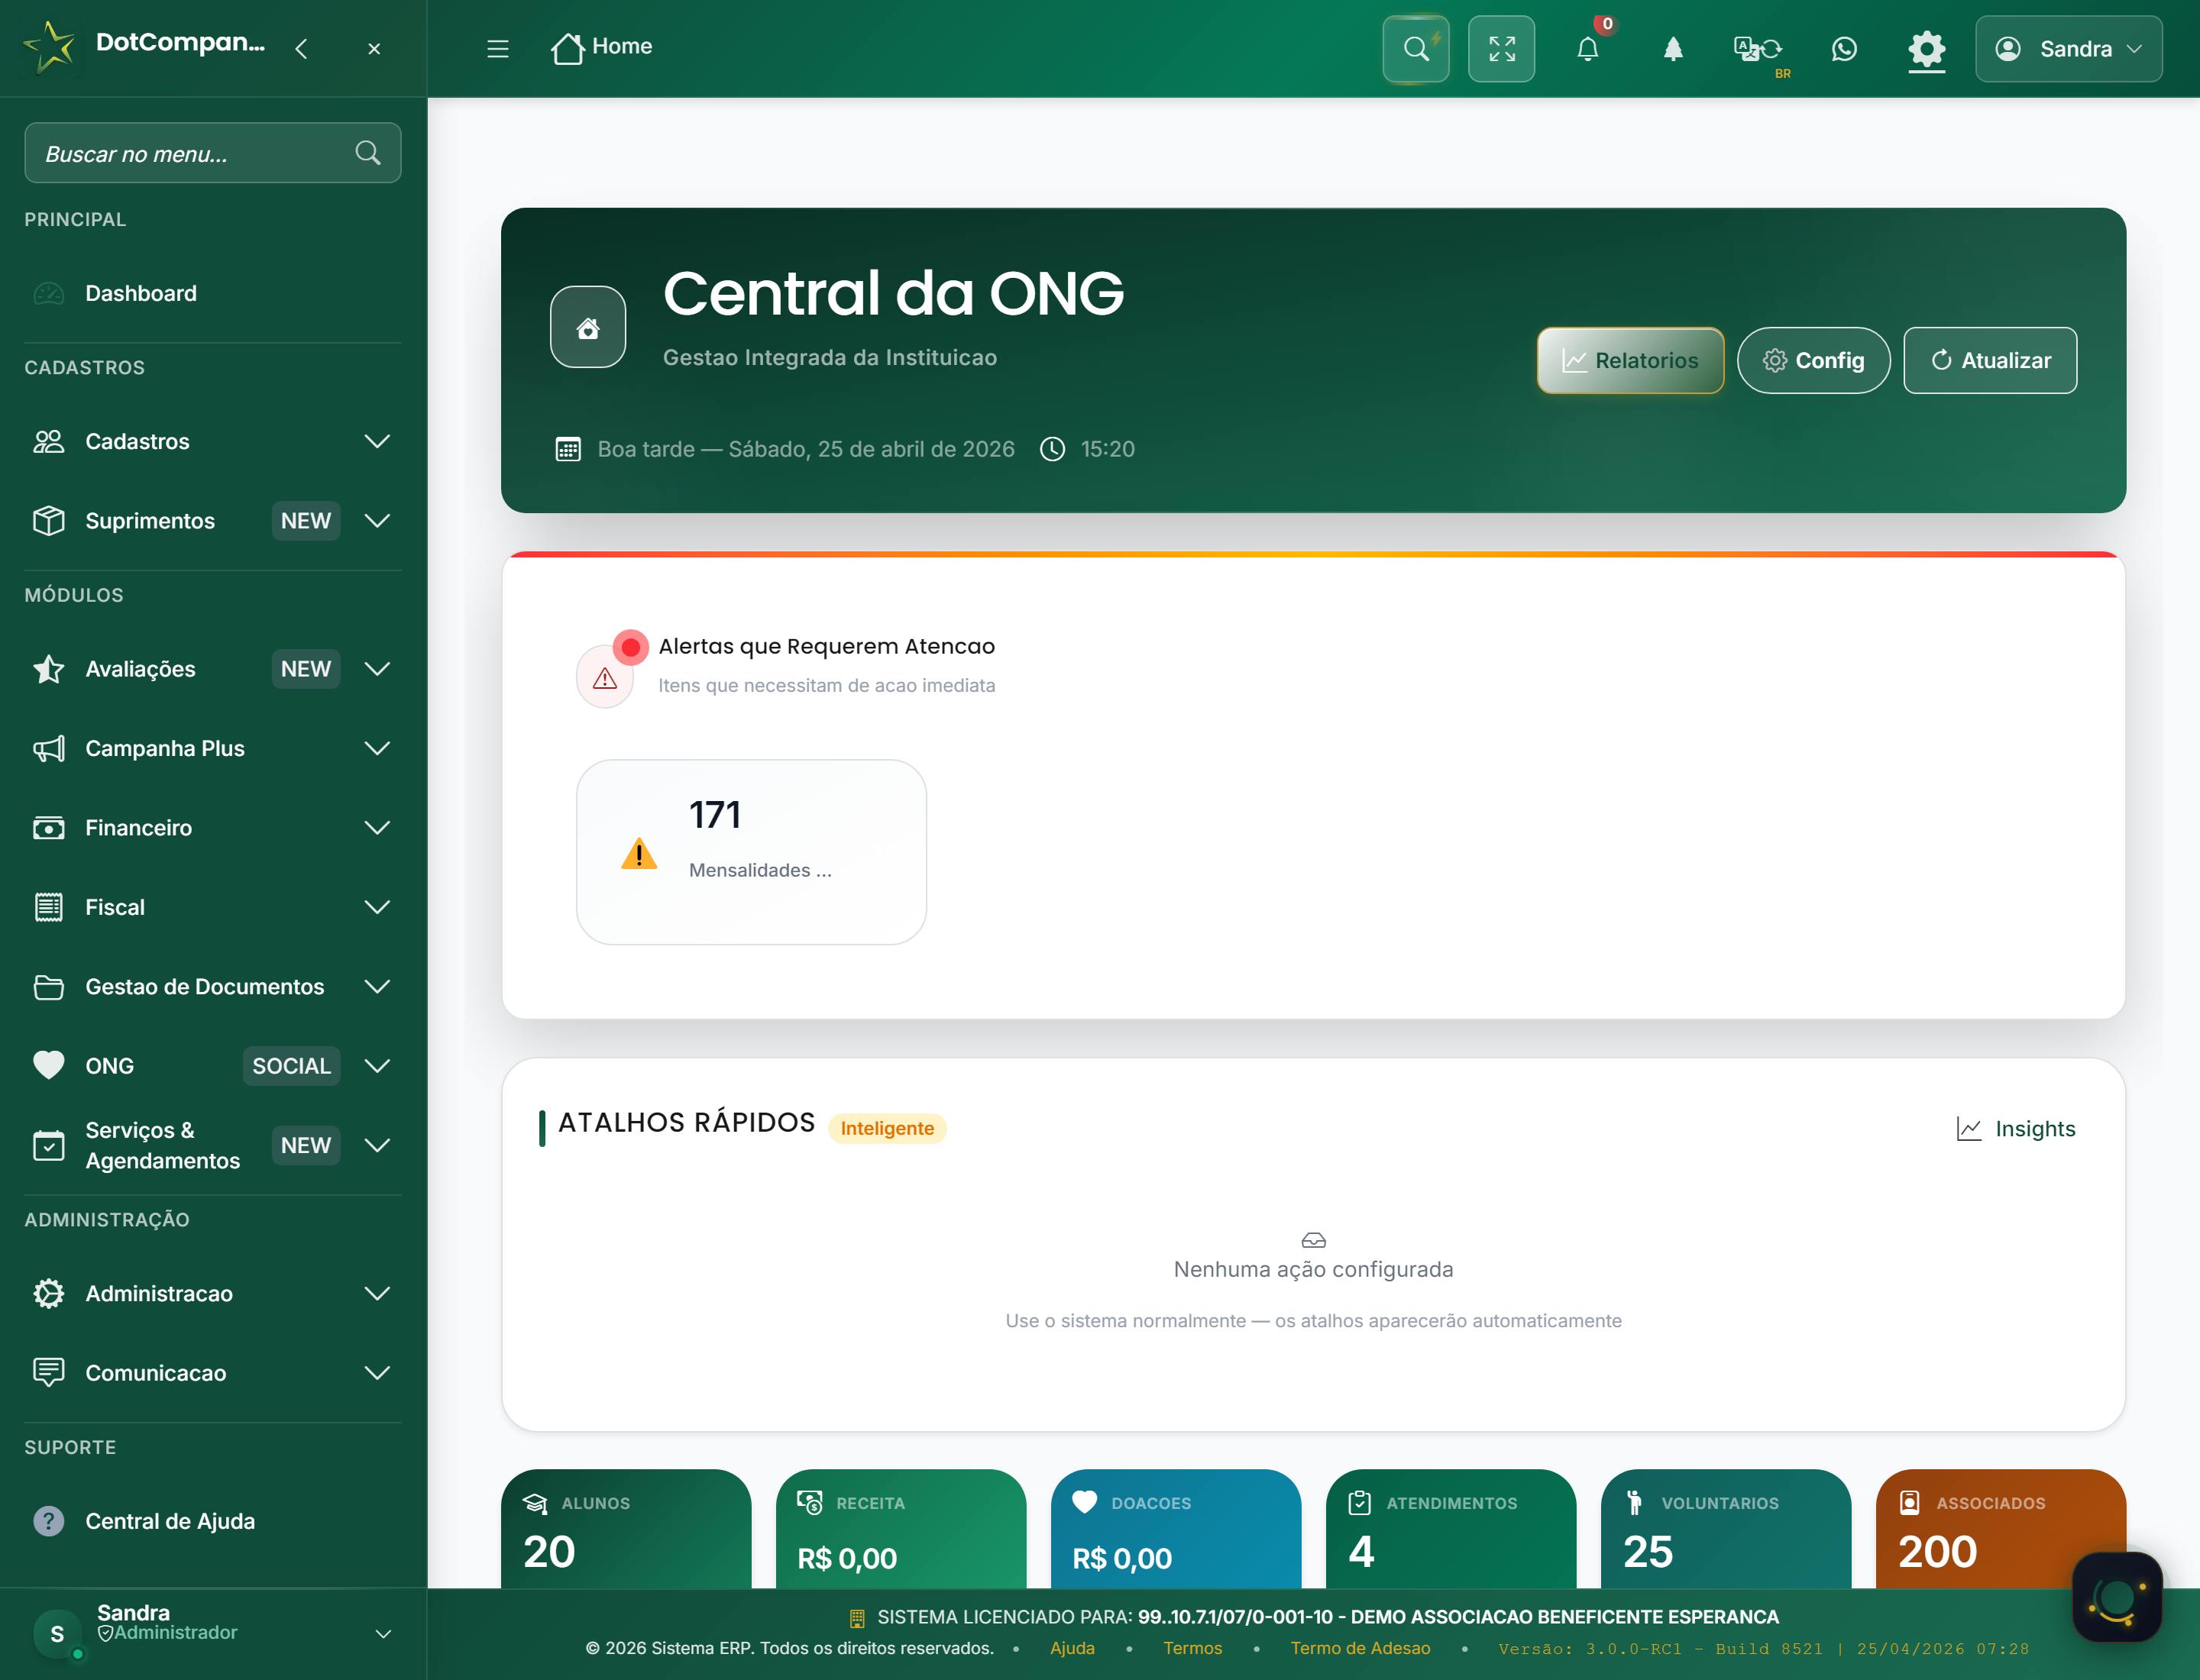Open the Ajuda footer link

tap(1072, 1648)
